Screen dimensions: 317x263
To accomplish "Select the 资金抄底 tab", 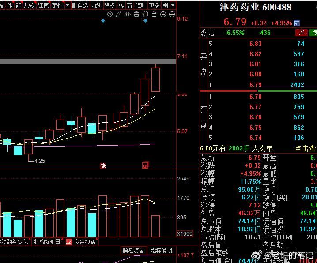I will click(84, 242).
